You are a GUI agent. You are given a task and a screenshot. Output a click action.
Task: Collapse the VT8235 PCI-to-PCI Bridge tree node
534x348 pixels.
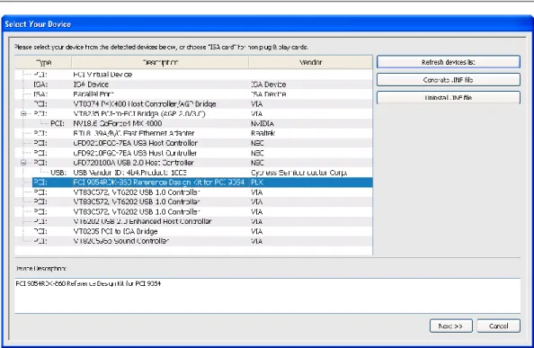tap(23, 113)
